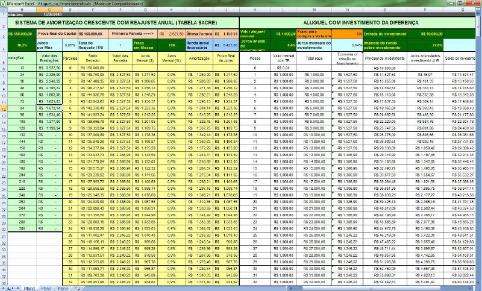Click the '10,2%' green cell
482x291 pixels.
[22, 45]
